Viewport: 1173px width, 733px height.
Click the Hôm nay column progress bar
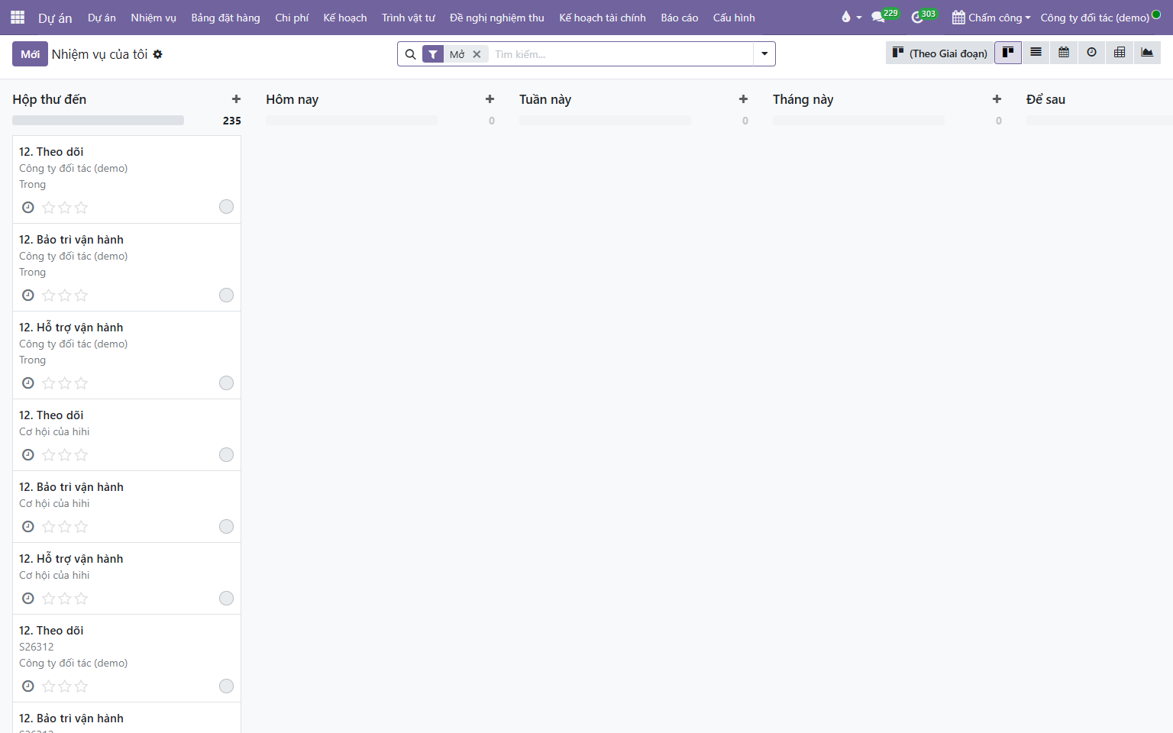(x=351, y=120)
